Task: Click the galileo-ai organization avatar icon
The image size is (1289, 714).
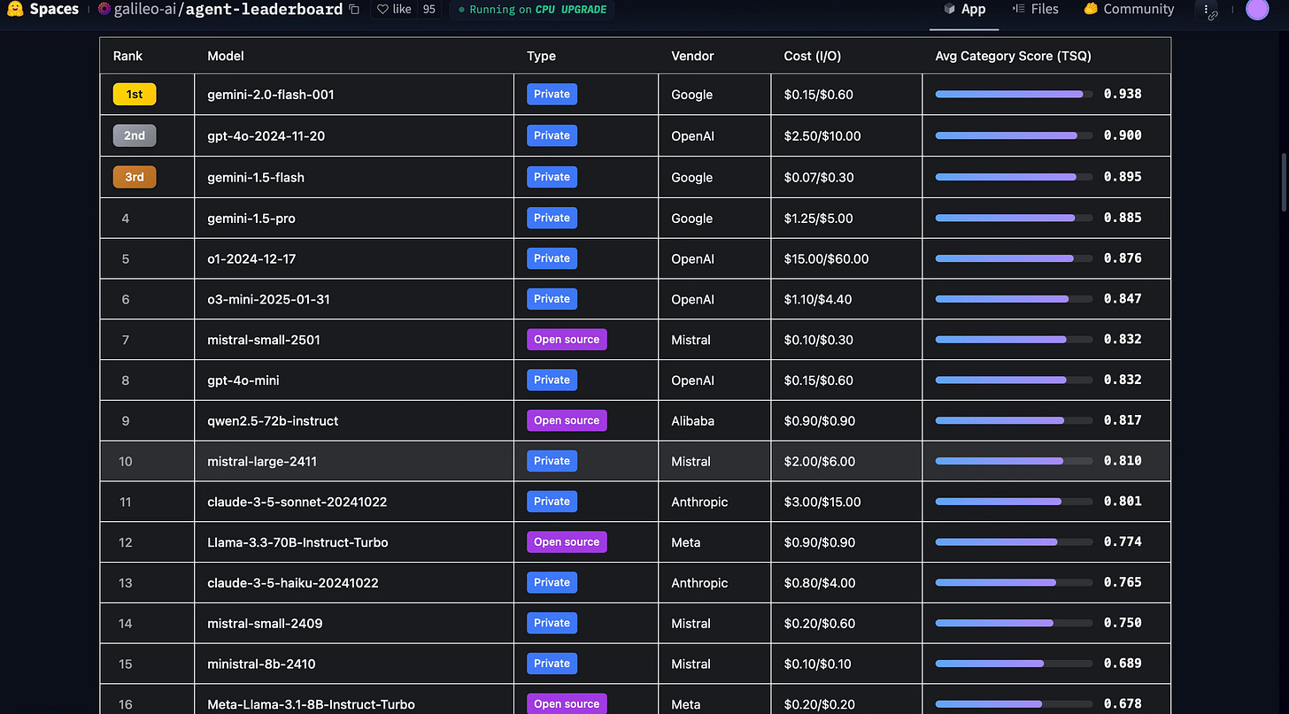Action: 104,10
